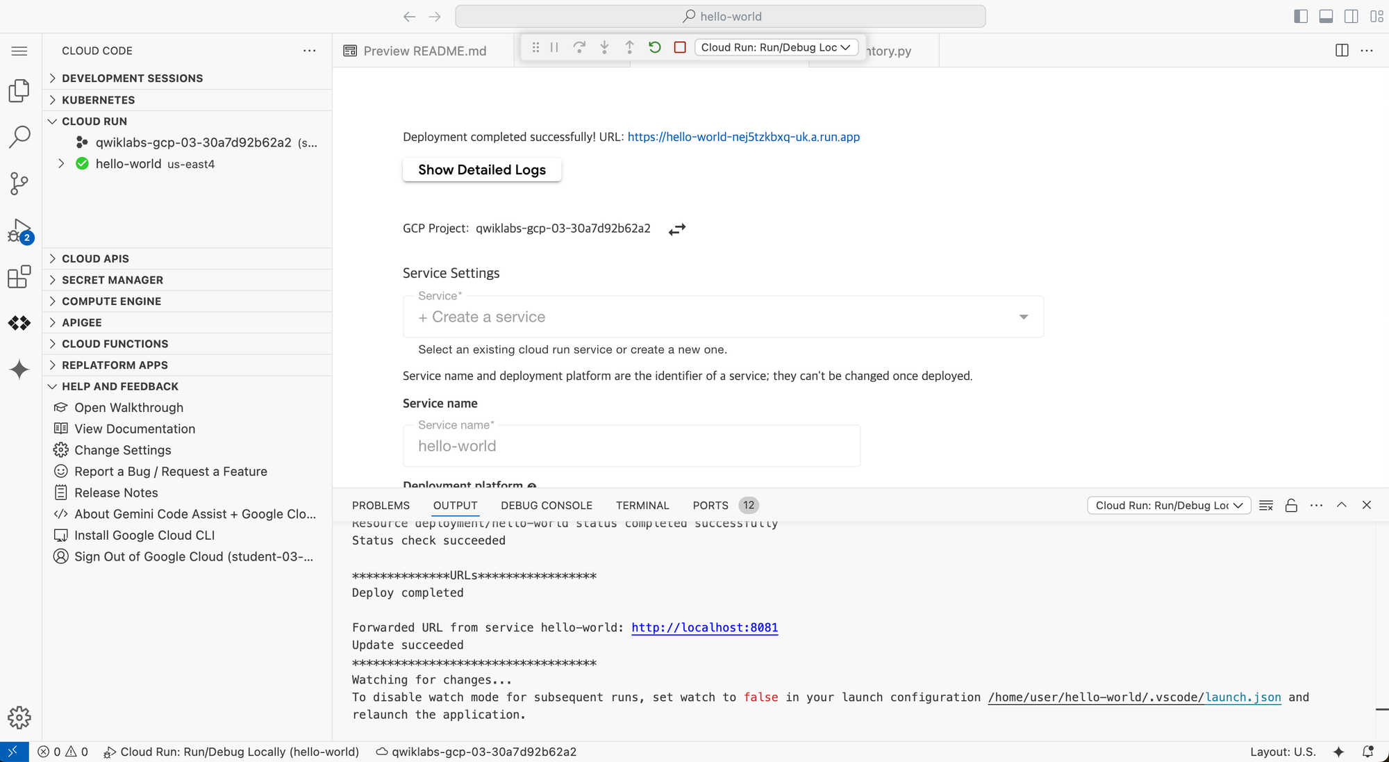Viewport: 1389px width, 762px height.
Task: Restart debugging with the green restart icon
Action: [x=654, y=47]
